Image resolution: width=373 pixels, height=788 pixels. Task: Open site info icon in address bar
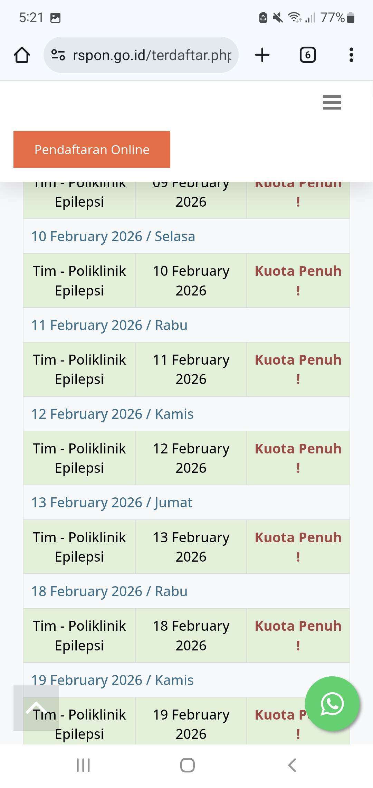[58, 55]
